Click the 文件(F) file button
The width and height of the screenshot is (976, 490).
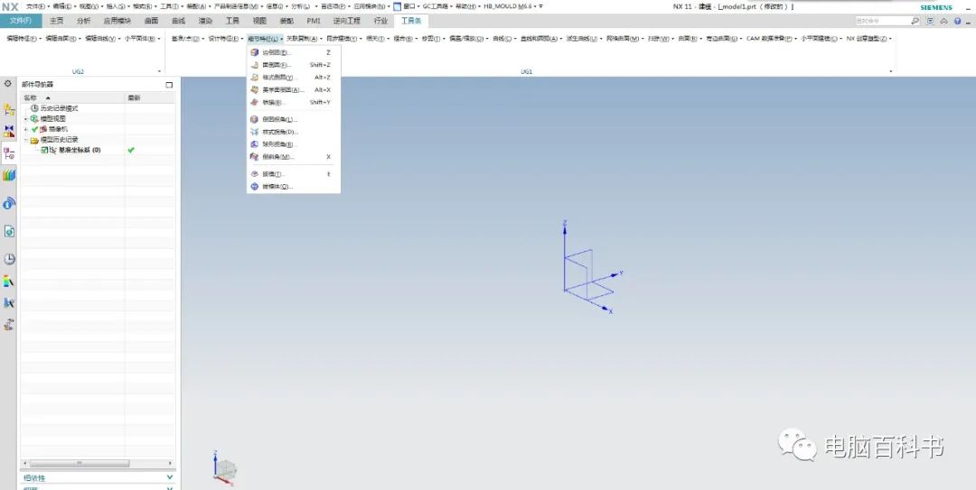(x=20, y=20)
